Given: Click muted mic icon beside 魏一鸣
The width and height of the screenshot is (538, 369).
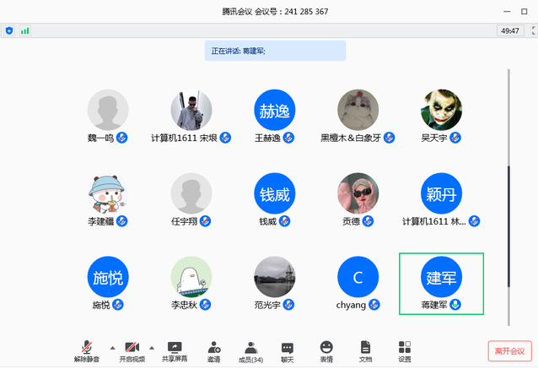Looking at the screenshot, I should [x=121, y=138].
